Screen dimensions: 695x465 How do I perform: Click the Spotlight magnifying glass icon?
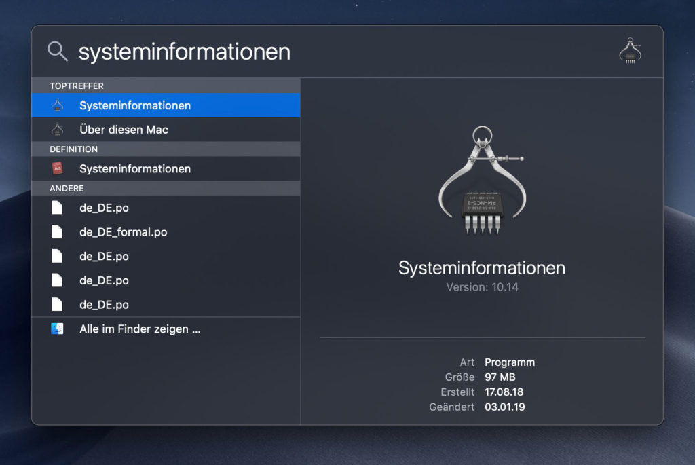coord(58,51)
